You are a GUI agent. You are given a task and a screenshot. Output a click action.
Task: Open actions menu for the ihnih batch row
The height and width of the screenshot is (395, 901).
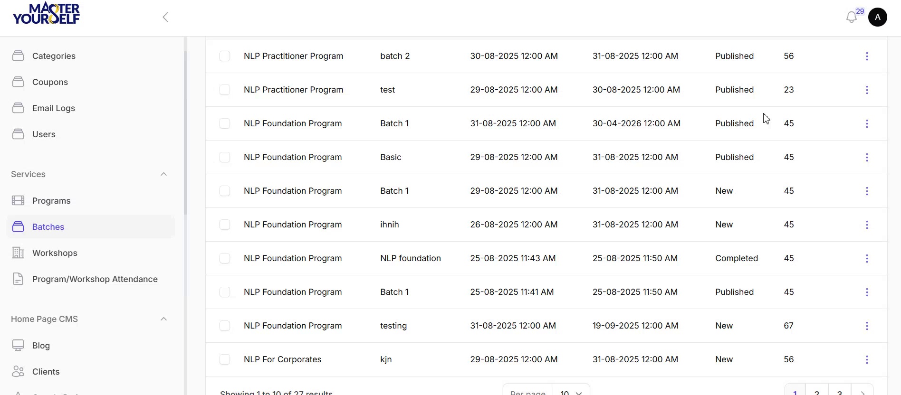pos(867,225)
